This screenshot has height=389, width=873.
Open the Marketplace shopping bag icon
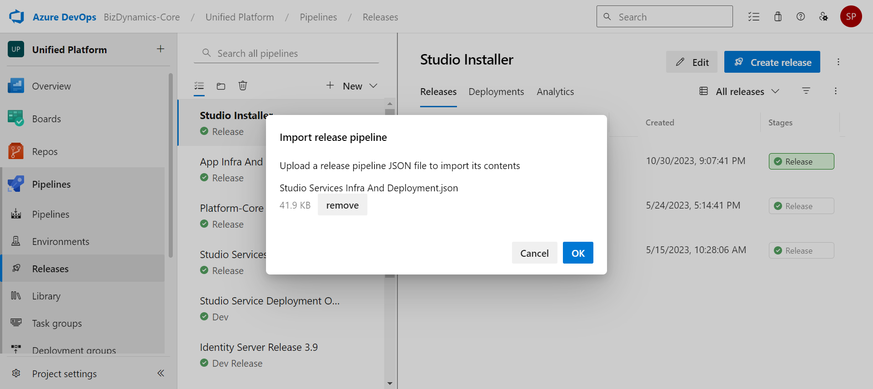click(x=778, y=17)
